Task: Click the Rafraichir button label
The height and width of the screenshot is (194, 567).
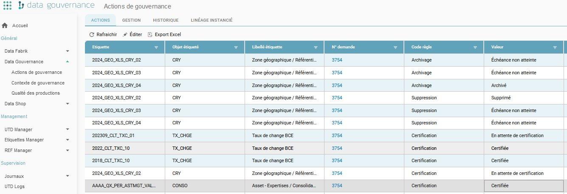Action: point(107,34)
